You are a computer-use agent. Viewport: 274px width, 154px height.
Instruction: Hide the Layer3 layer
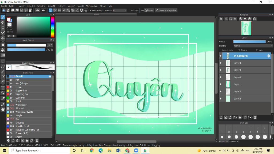point(220,91)
